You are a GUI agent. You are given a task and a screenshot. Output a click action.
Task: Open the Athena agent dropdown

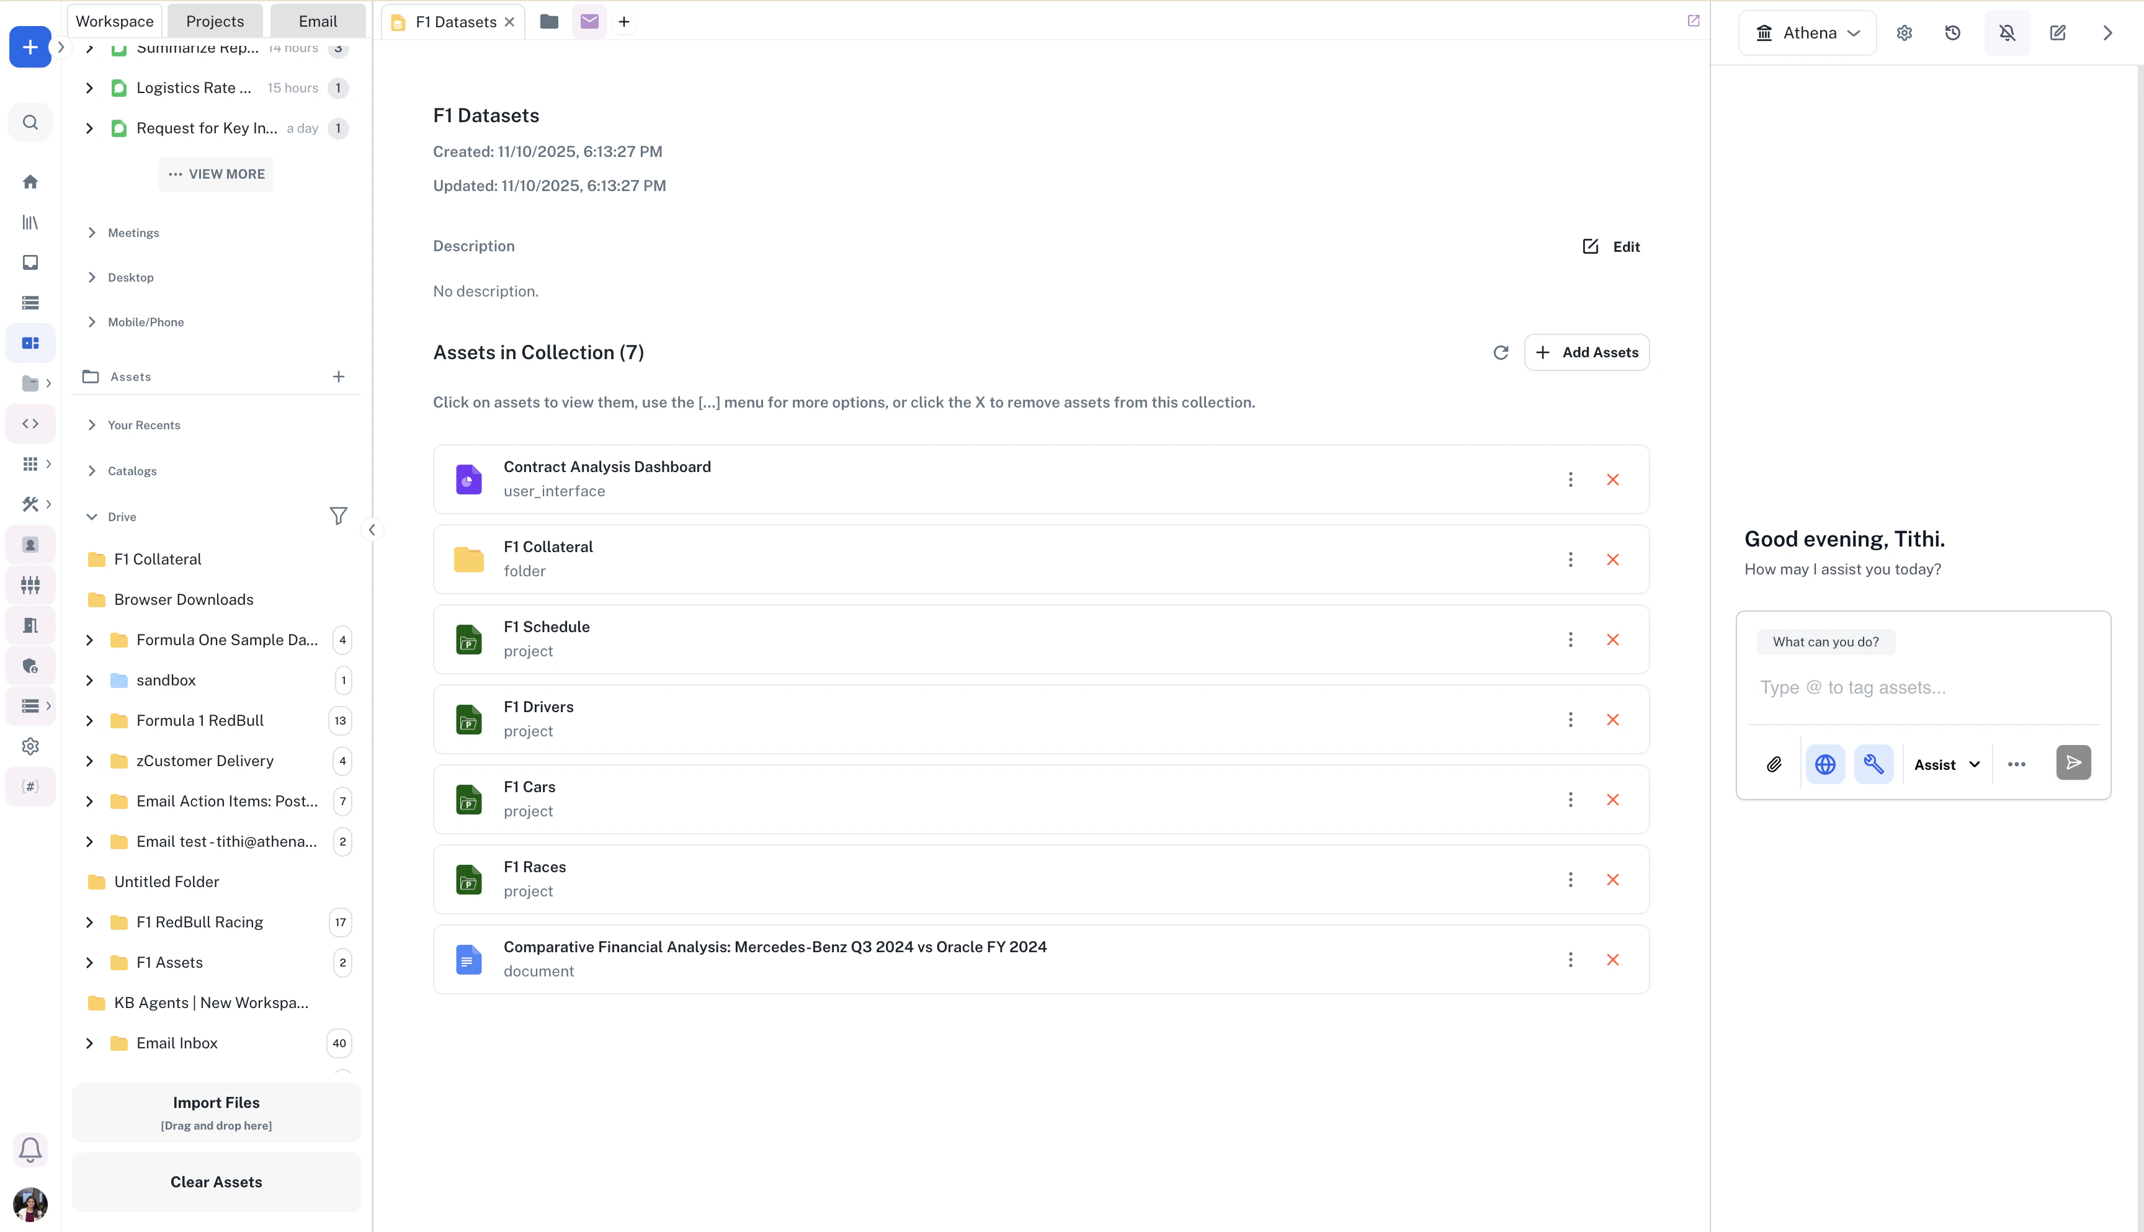[x=1808, y=33]
